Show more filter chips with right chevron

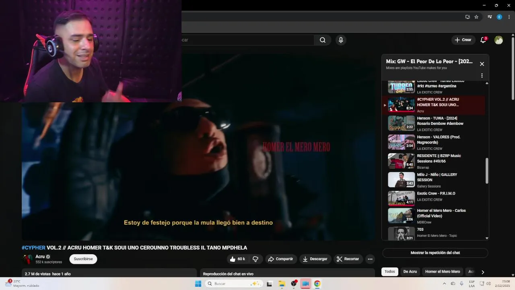tap(483, 272)
